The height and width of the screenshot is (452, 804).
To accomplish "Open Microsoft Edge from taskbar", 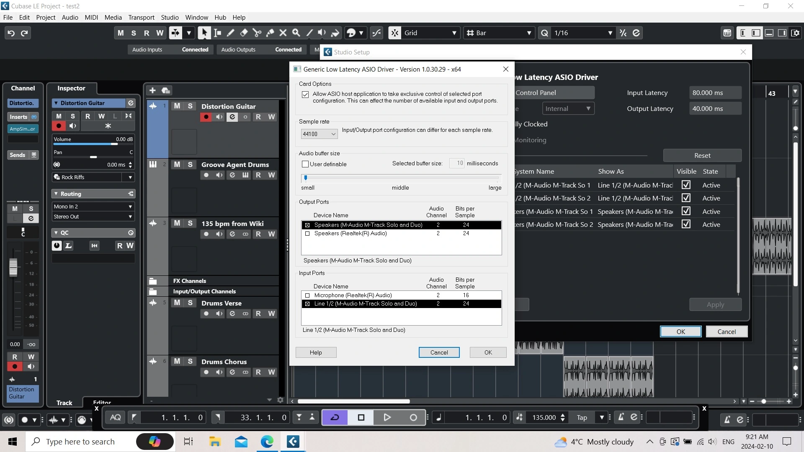I will tap(267, 442).
